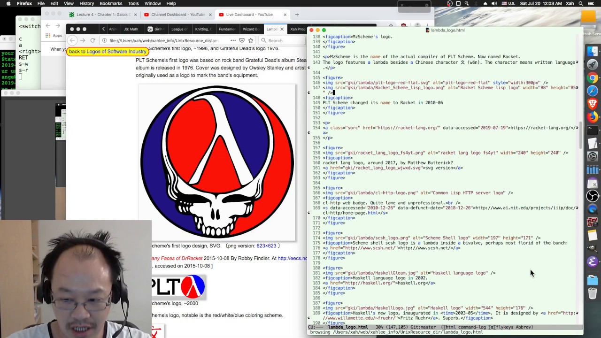Viewport: 601px width, 338px height.
Task: Open Firefox page actions three-dot menu
Action: pyautogui.click(x=233, y=40)
